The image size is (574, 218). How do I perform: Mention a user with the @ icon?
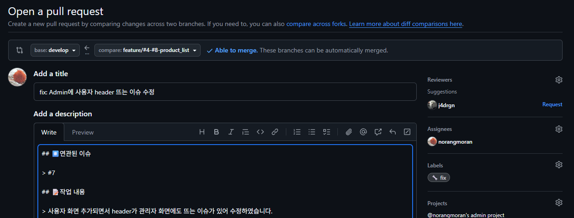point(363,132)
